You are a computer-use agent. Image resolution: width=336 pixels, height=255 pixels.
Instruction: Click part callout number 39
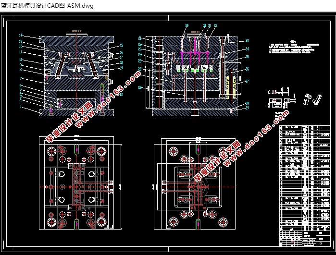(x=247, y=108)
